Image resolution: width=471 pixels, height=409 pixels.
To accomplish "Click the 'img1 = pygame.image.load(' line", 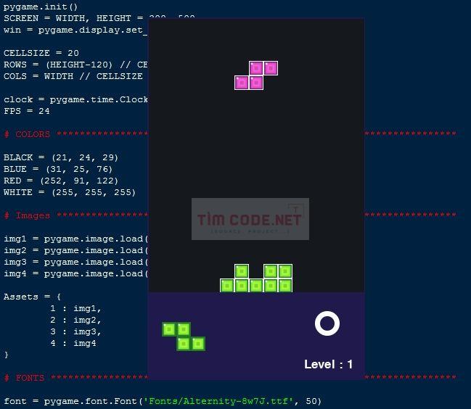I will click(x=75, y=239).
